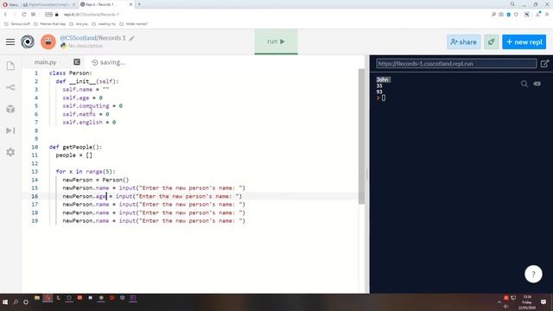Open the Windows notification center icon
This screenshot has height=311, width=553.
point(543,302)
